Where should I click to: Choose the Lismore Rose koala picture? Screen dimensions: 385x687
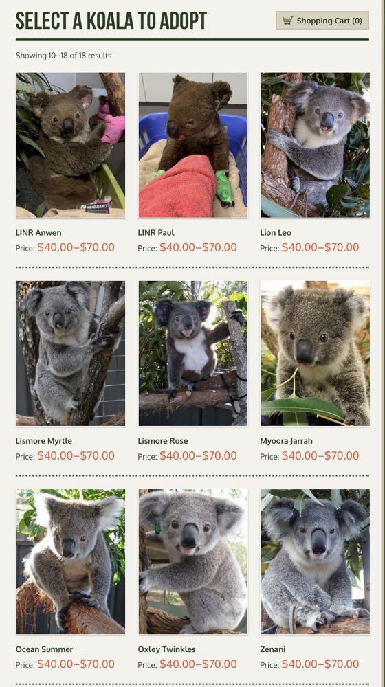(x=193, y=354)
